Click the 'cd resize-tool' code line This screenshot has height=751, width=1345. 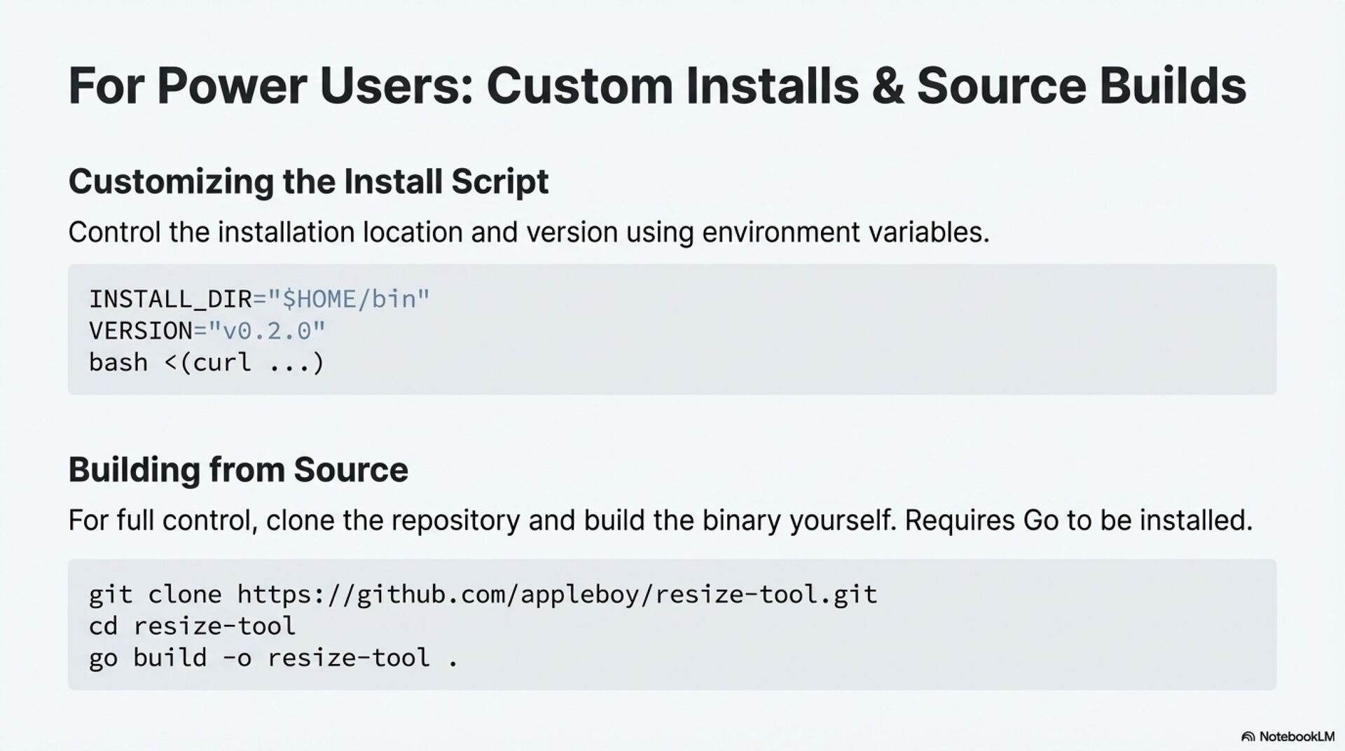point(192,626)
